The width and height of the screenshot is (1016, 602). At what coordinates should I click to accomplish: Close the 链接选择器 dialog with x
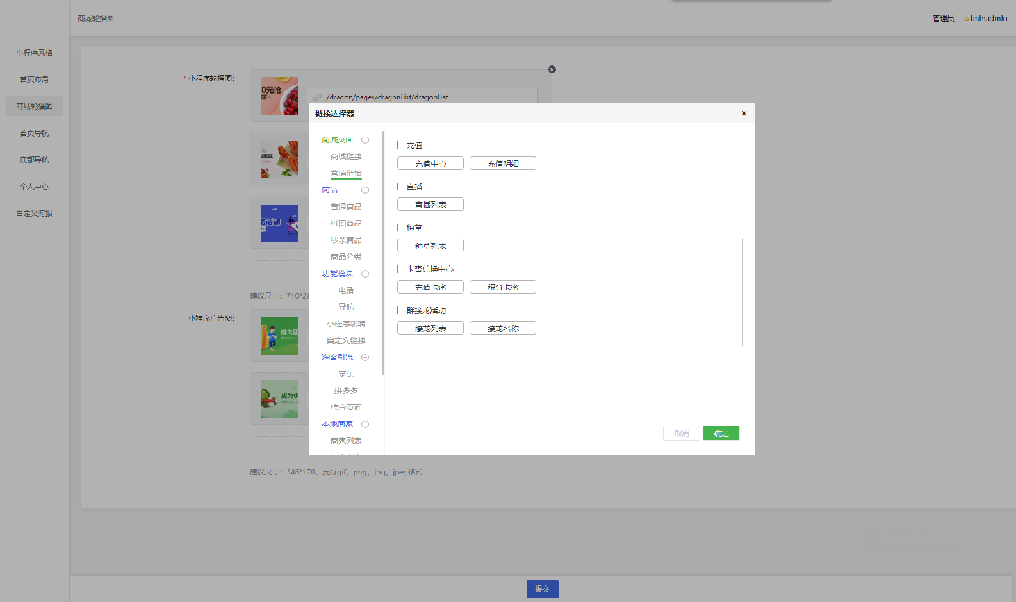[744, 113]
